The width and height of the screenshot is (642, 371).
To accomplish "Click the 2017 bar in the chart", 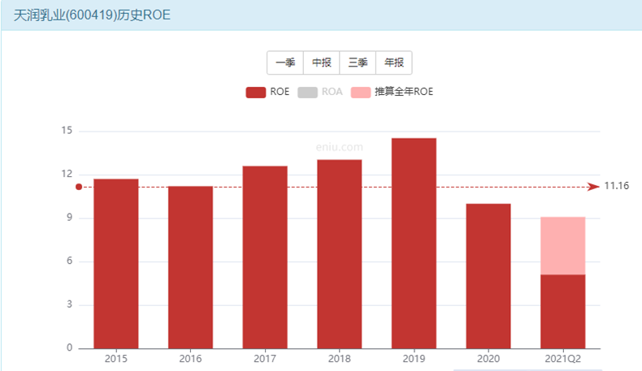I will pyautogui.click(x=265, y=257).
